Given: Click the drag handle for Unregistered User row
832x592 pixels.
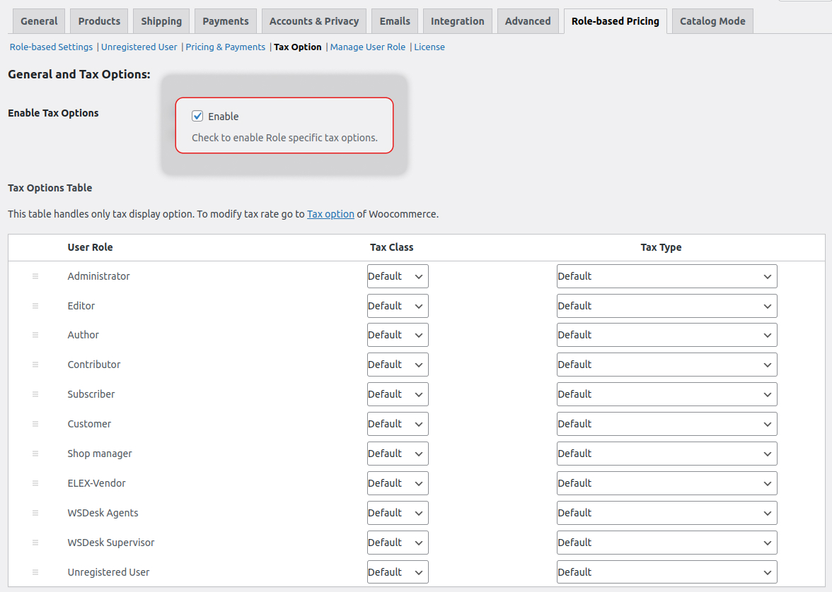Looking at the screenshot, I should point(35,572).
